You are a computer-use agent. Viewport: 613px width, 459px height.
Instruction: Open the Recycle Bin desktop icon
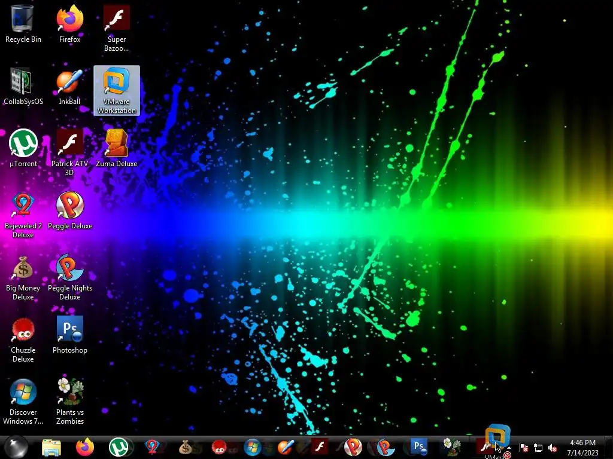click(x=23, y=24)
